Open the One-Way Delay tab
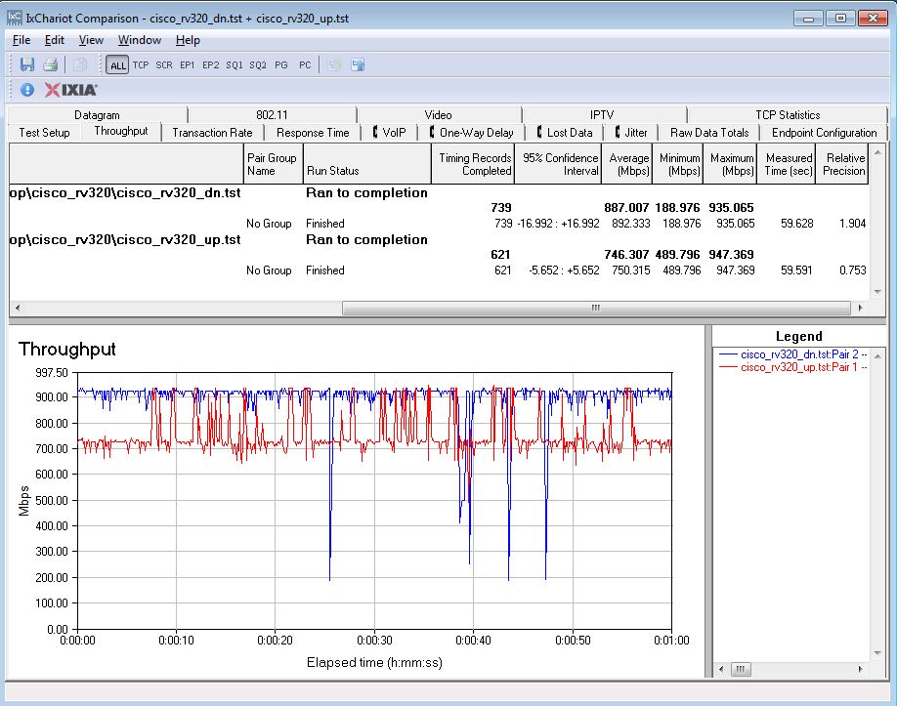 coord(471,133)
